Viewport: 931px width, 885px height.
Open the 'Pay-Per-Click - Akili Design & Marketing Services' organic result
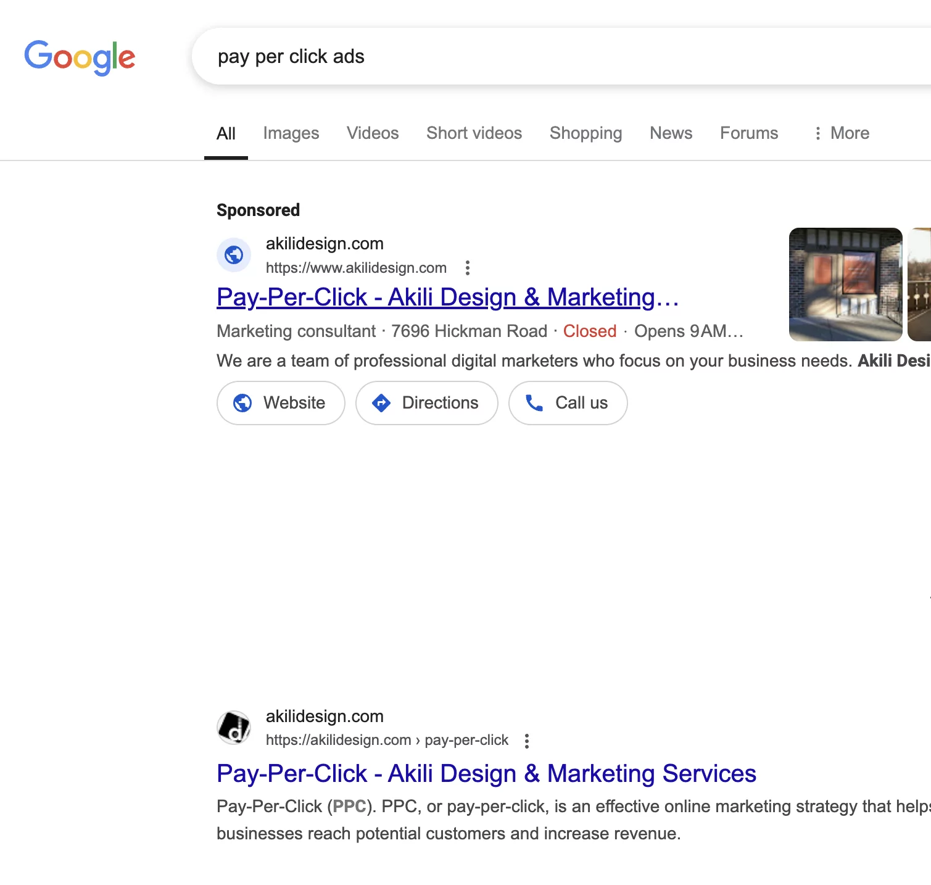click(x=486, y=774)
